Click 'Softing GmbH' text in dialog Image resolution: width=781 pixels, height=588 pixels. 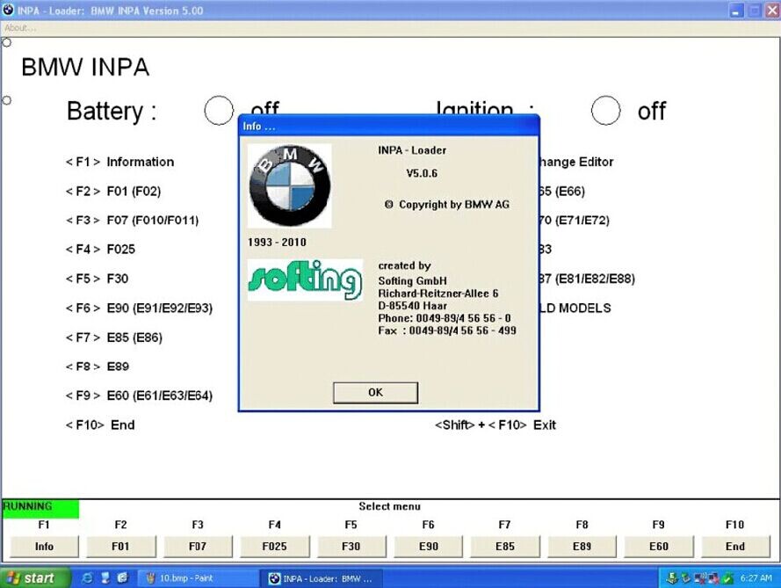(412, 281)
